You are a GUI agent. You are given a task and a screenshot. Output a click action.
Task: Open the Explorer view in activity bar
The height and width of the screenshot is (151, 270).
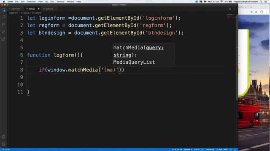(3, 10)
